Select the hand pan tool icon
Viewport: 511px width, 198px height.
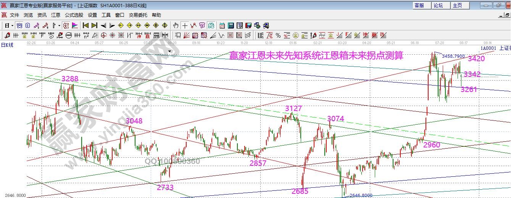pos(176,25)
